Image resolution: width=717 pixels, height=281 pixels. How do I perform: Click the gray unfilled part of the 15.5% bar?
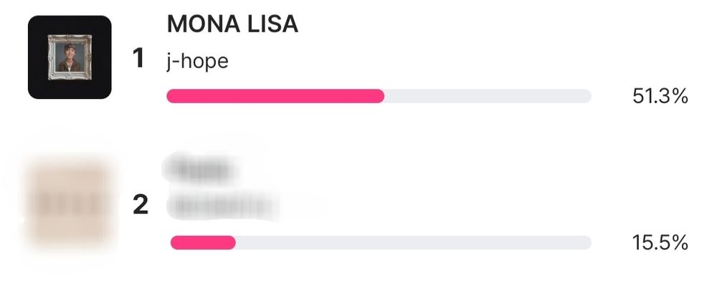point(414,242)
